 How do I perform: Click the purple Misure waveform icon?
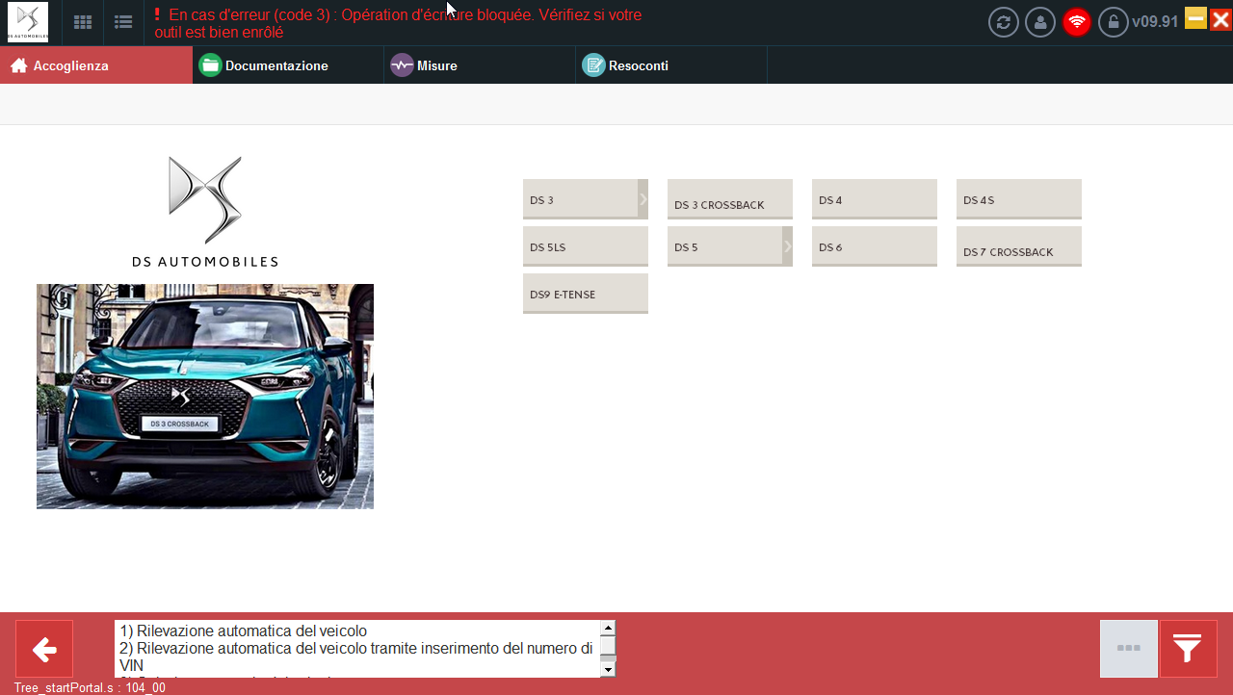pyautogui.click(x=402, y=65)
